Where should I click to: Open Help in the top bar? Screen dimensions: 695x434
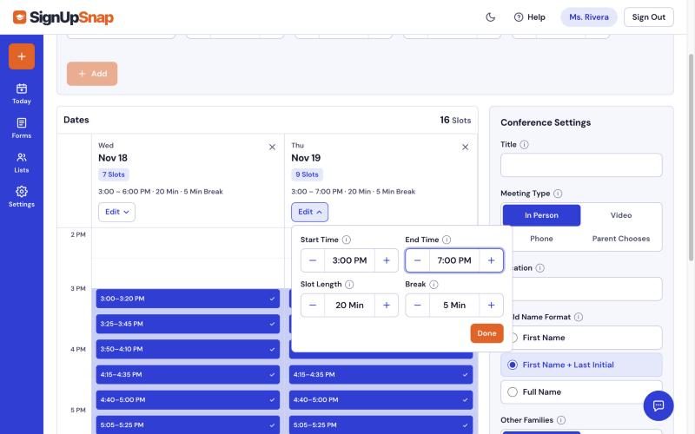tap(530, 17)
